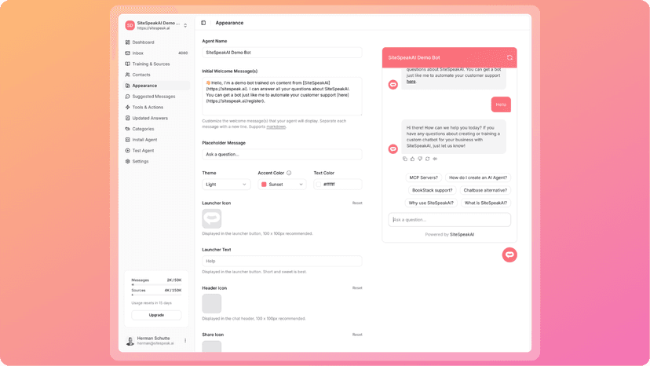Focus the Agent Name field
This screenshot has height=366, width=650.
click(282, 53)
